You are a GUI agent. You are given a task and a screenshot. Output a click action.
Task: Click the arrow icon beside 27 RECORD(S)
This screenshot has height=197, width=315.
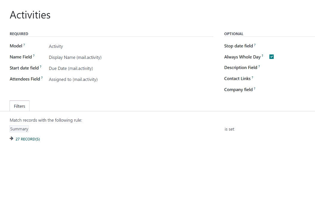[x=11, y=139]
